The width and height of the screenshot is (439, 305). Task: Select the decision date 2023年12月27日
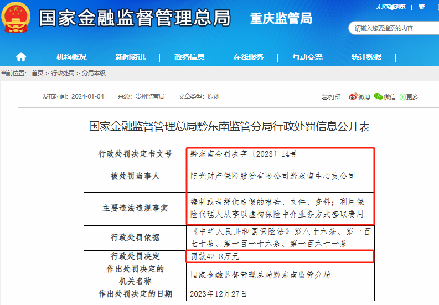coord(218,294)
